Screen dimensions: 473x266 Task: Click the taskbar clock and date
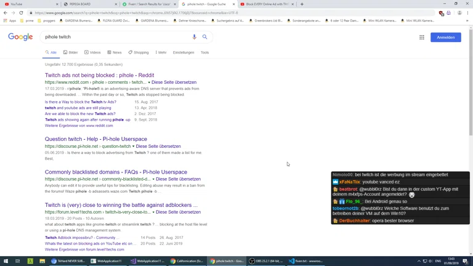coord(451,261)
